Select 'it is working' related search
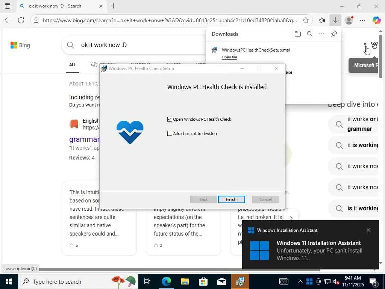Image resolution: width=385 pixels, height=289 pixels. tap(353, 145)
